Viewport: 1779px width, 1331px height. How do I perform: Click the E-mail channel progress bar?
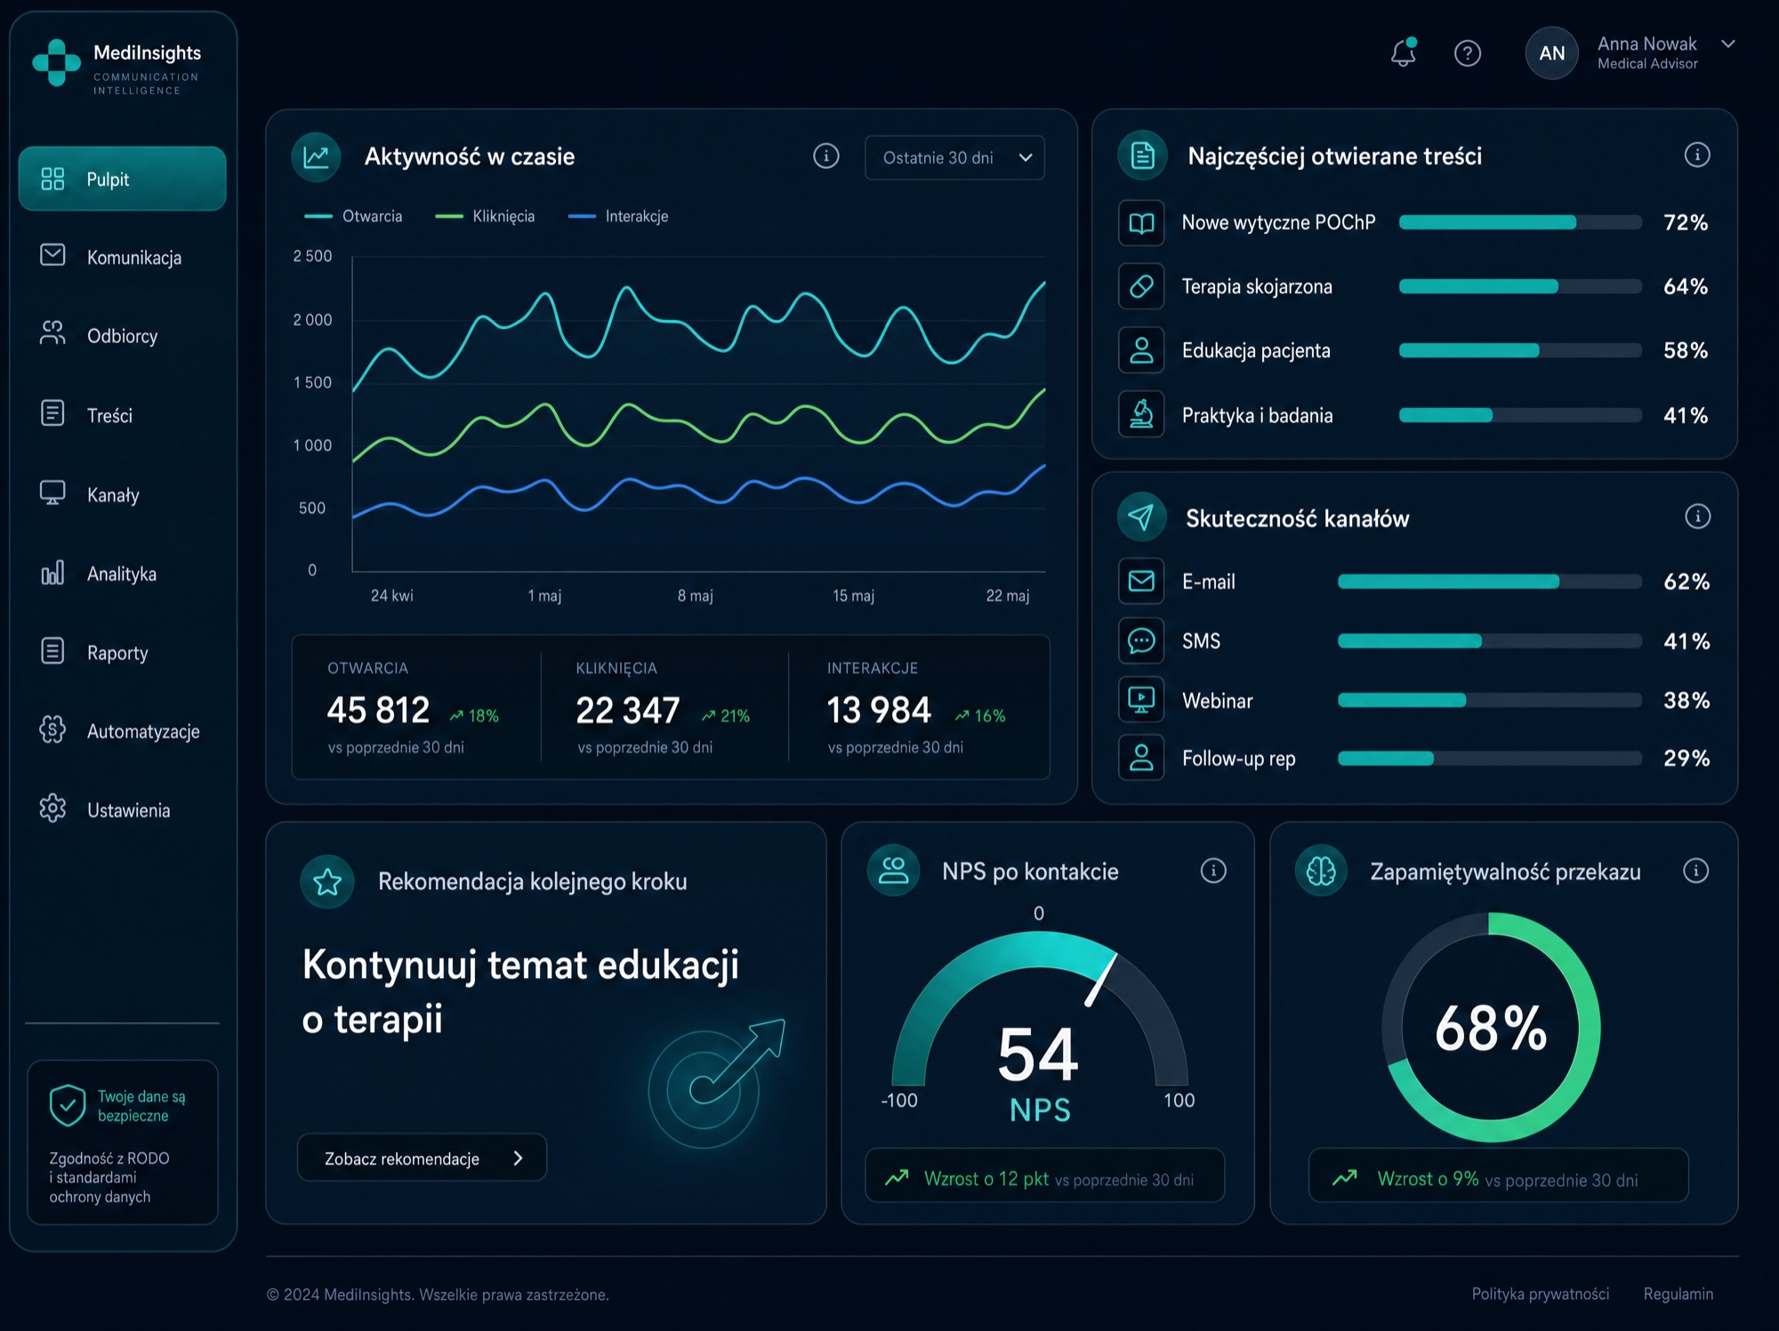click(x=1490, y=581)
